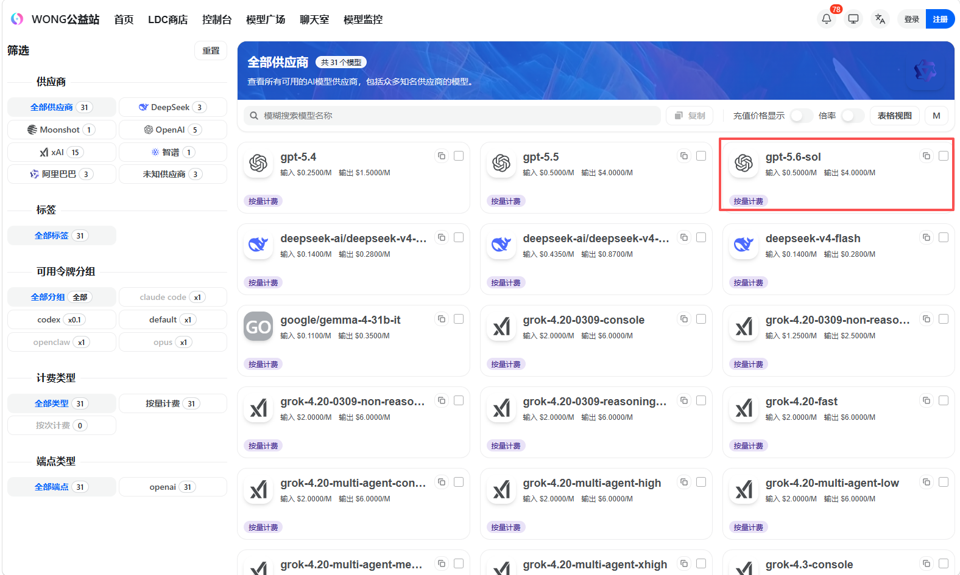960x575 pixels.
Task: Filter by DeepSeek supplier
Action: [x=173, y=107]
